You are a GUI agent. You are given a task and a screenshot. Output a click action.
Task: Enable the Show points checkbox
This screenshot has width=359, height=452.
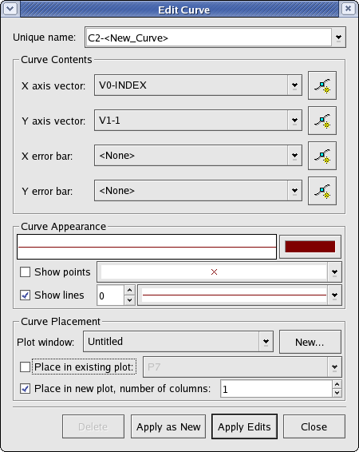click(x=25, y=272)
